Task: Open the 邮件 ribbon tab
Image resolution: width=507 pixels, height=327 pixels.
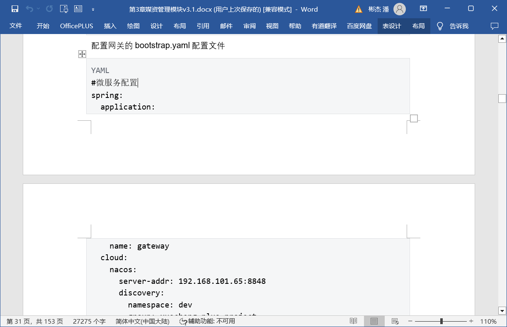Action: [x=226, y=26]
